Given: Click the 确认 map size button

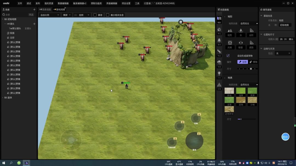Looking at the screenshot, I should click(291, 39).
